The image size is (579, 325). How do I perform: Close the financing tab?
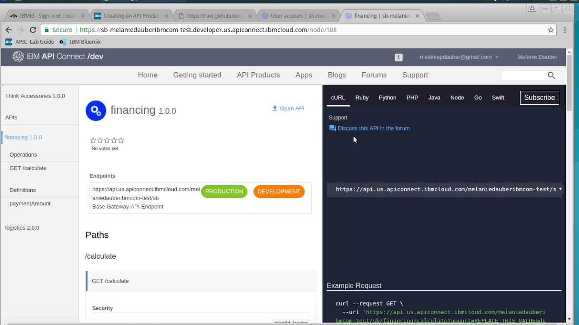tap(417, 16)
